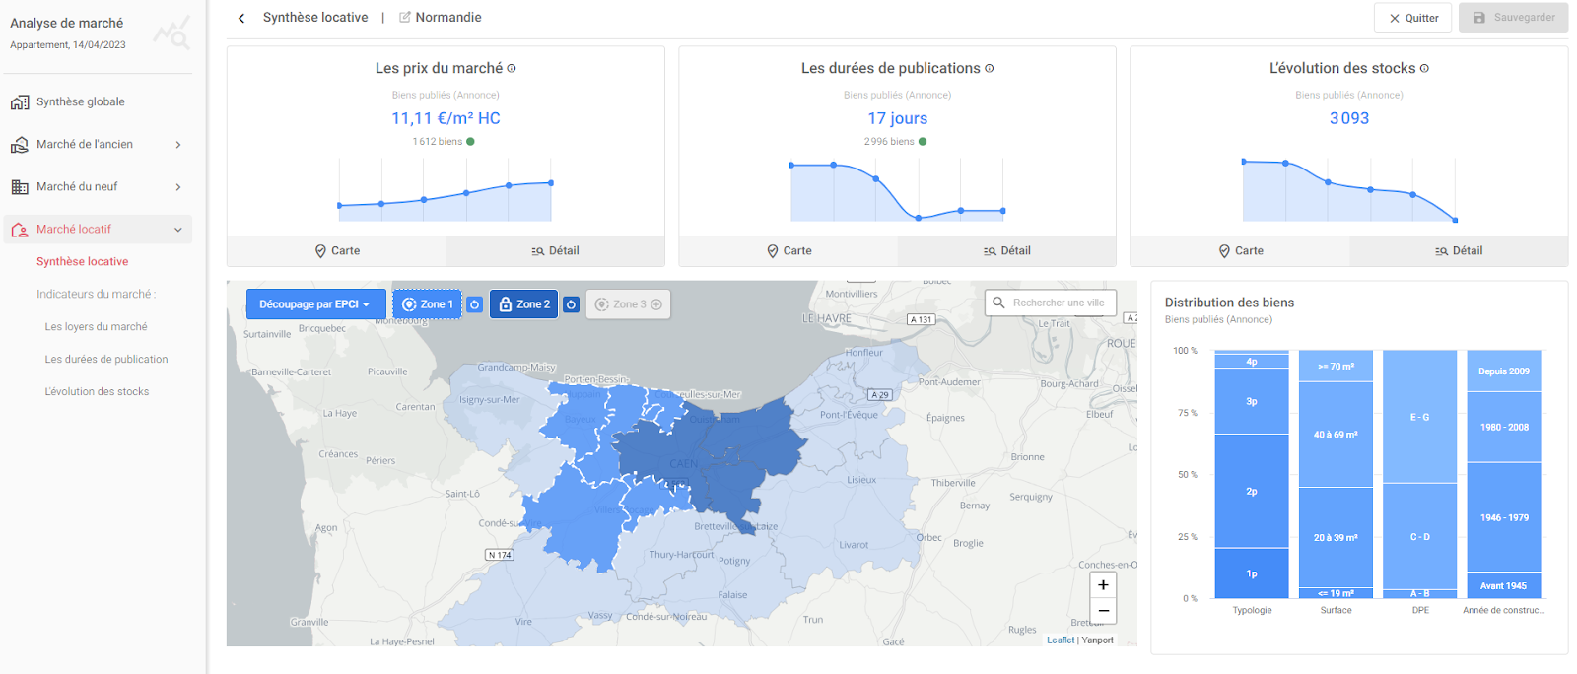The height and width of the screenshot is (674, 1577).
Task: Open Carte tab under Les prix du marché
Action: tap(336, 251)
